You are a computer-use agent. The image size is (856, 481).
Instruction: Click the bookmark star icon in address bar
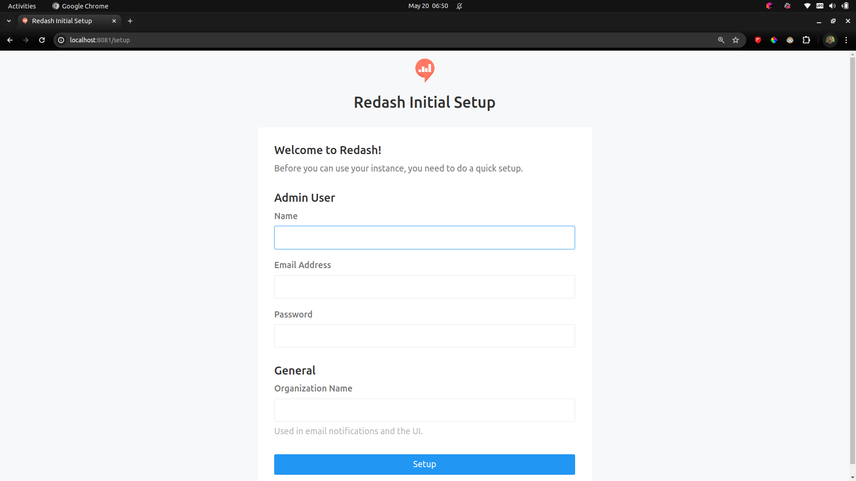coord(736,39)
